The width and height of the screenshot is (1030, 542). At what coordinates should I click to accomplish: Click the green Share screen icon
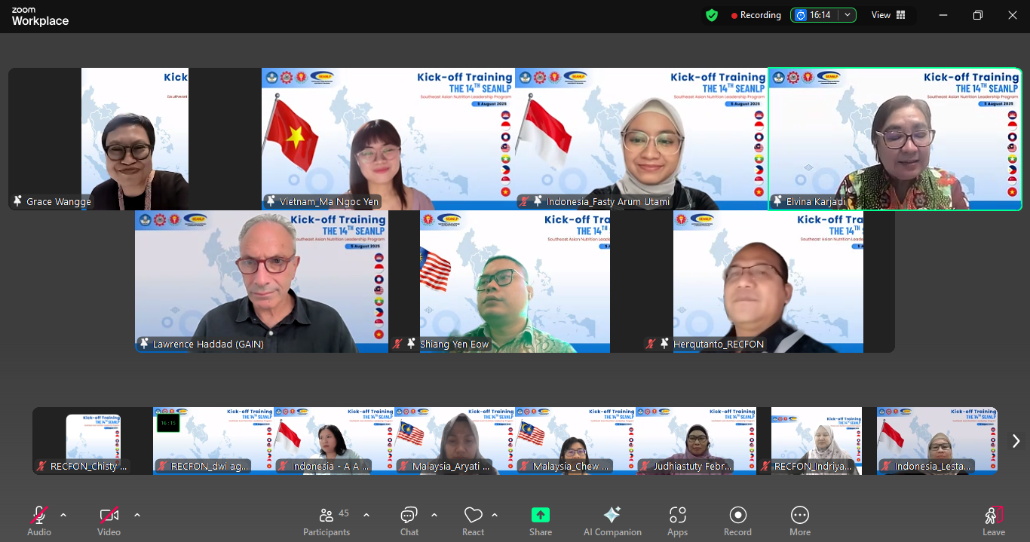coord(540,516)
